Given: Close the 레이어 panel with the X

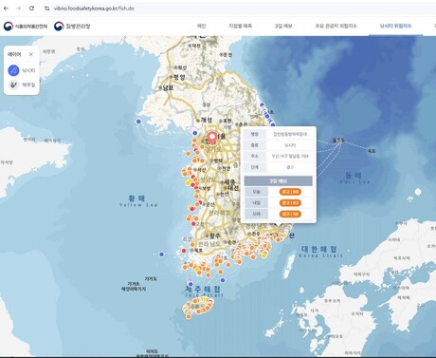Looking at the screenshot, I should pos(31,54).
